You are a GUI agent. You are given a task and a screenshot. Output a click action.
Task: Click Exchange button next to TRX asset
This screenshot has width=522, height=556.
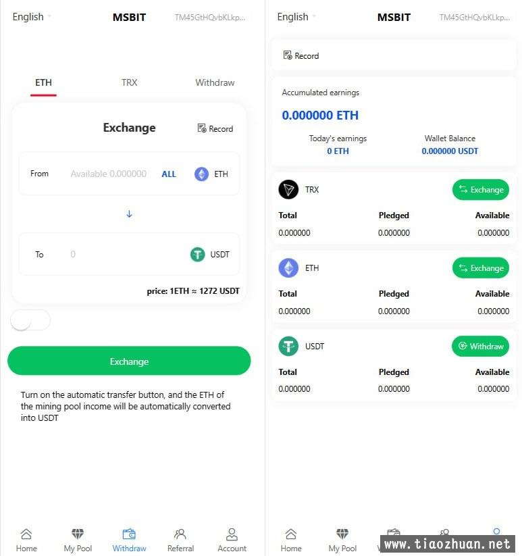click(x=481, y=190)
